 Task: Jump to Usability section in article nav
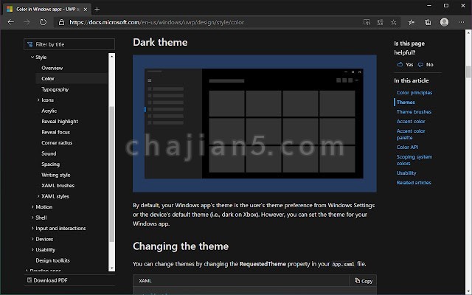406,173
